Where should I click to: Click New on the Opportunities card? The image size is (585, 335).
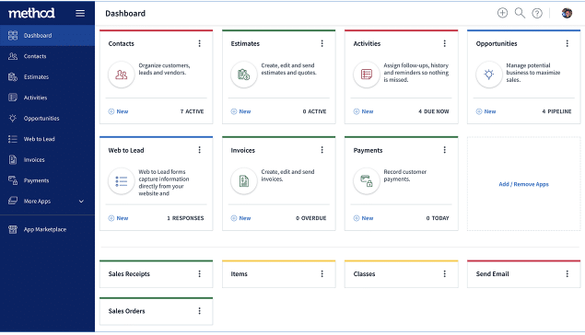pyautogui.click(x=486, y=111)
